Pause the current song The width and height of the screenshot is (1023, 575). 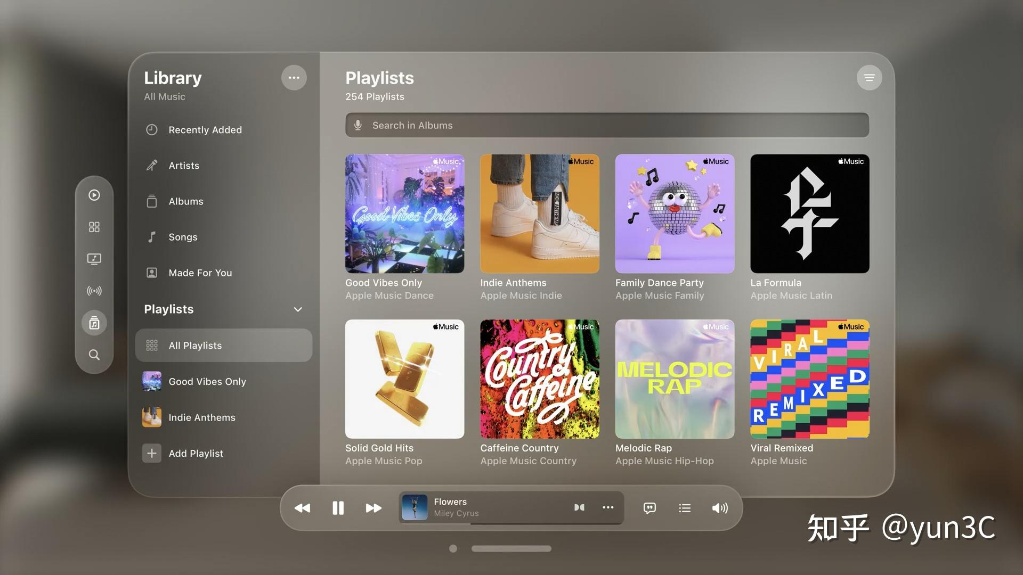tap(338, 508)
